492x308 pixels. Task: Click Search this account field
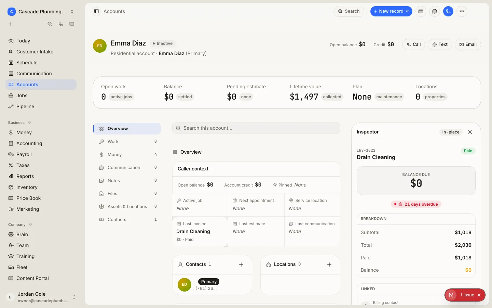[x=256, y=128]
